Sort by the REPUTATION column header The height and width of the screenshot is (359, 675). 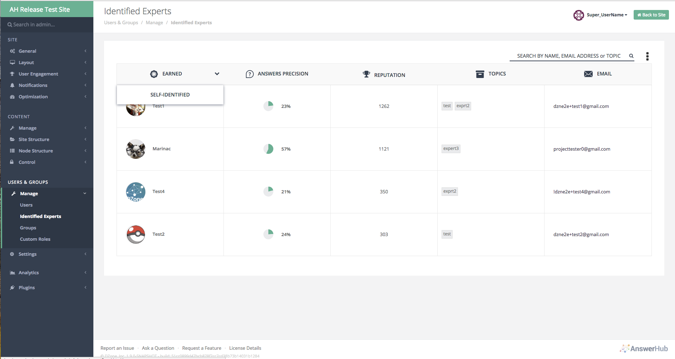390,75
